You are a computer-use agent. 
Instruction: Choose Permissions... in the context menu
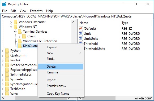pyautogui.click(x=61, y=86)
